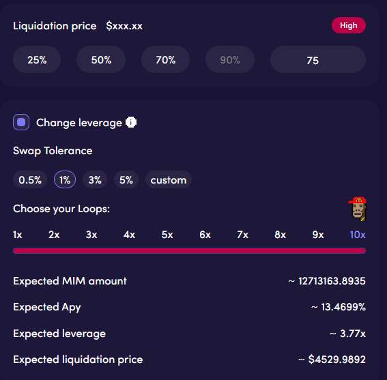Select the 0.5% swap tolerance option
Image resolution: width=387 pixels, height=380 pixels.
pos(30,179)
